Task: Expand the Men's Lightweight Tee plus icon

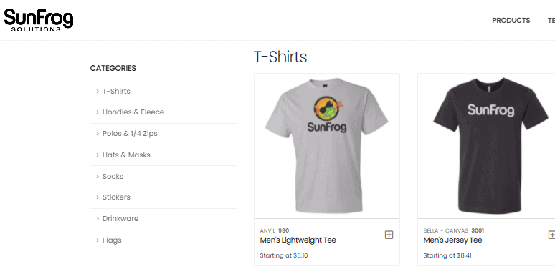Action: 389,235
